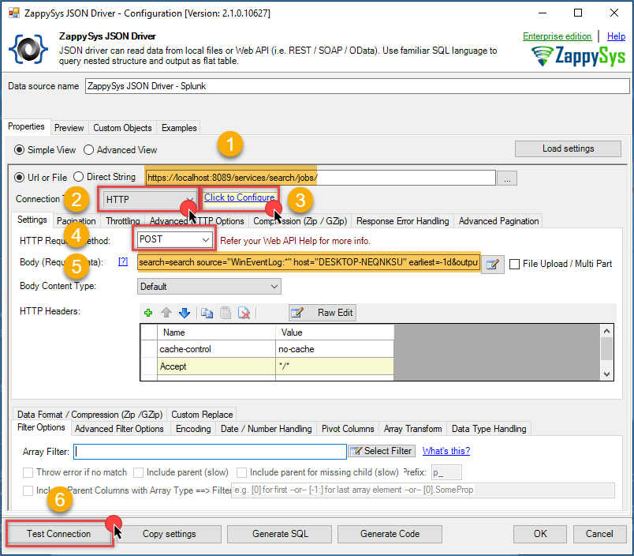Image resolution: width=634 pixels, height=556 pixels.
Task: Open the Click to Configure link
Action: point(239,197)
